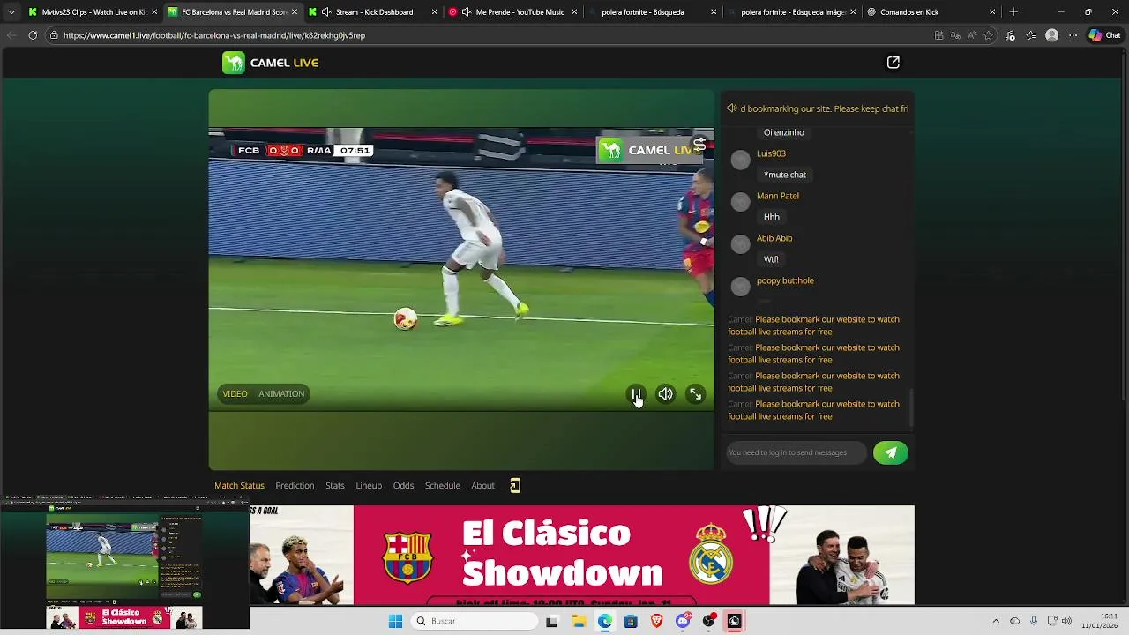The image size is (1129, 635).
Task: Switch player to VIDEO mode
Action: (235, 394)
